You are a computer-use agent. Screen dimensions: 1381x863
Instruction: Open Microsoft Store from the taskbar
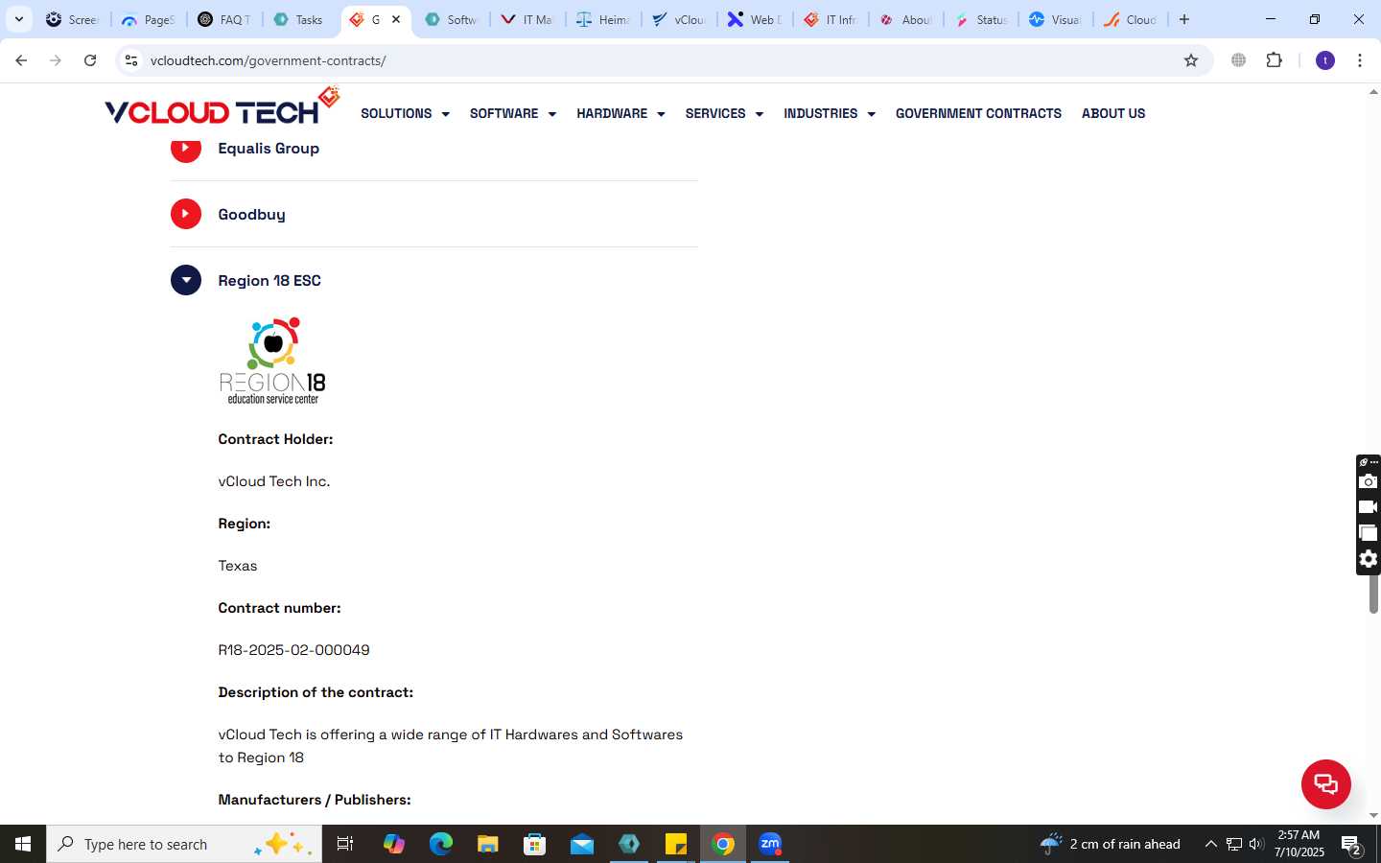[535, 844]
